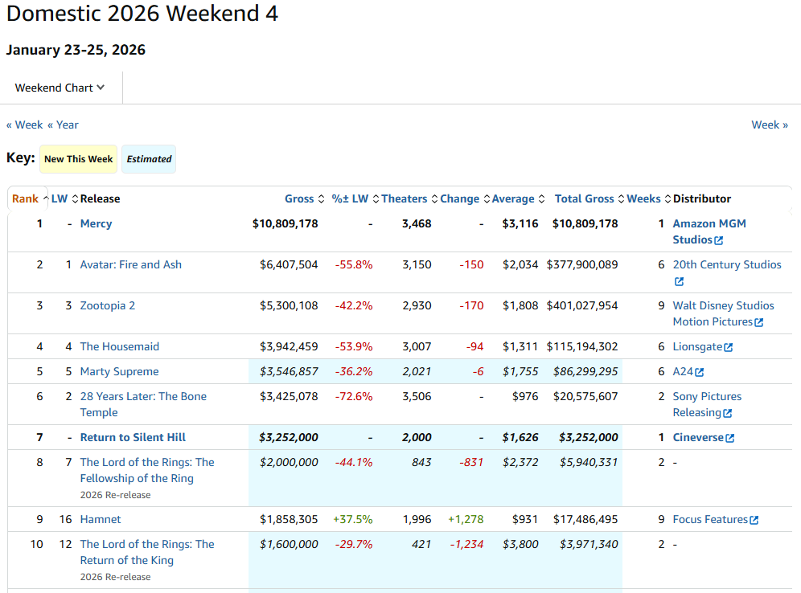Go to next Week link
The height and width of the screenshot is (593, 801).
point(769,125)
